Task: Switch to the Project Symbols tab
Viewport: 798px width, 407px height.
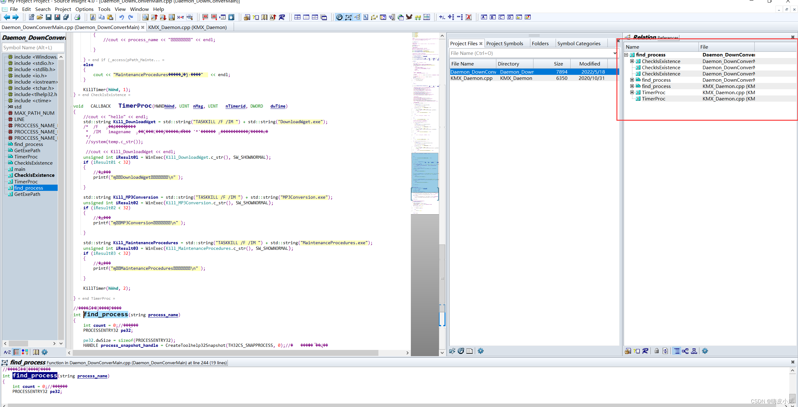Action: pyautogui.click(x=504, y=43)
